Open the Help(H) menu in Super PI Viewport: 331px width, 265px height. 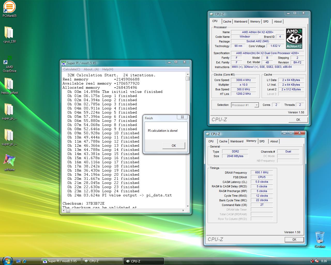(x=108, y=69)
